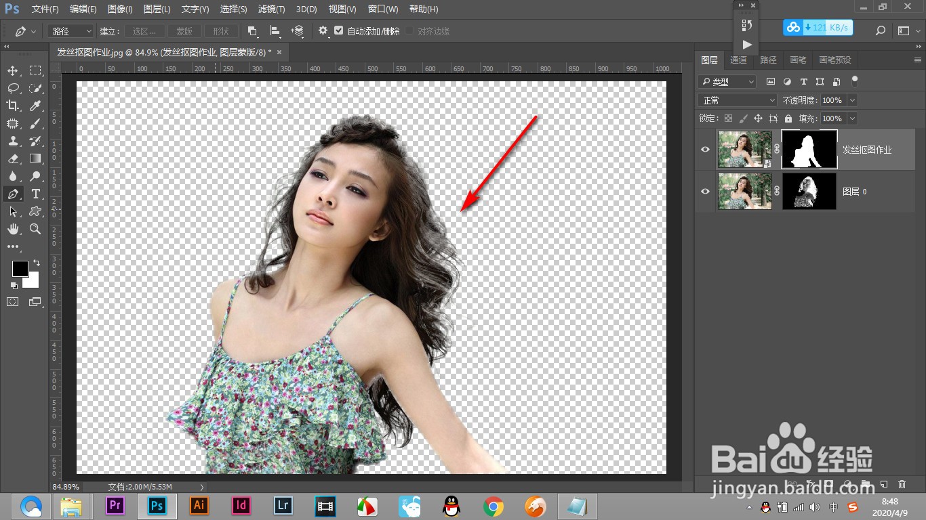Select the Zoom tool
This screenshot has width=926, height=520.
pyautogui.click(x=36, y=229)
